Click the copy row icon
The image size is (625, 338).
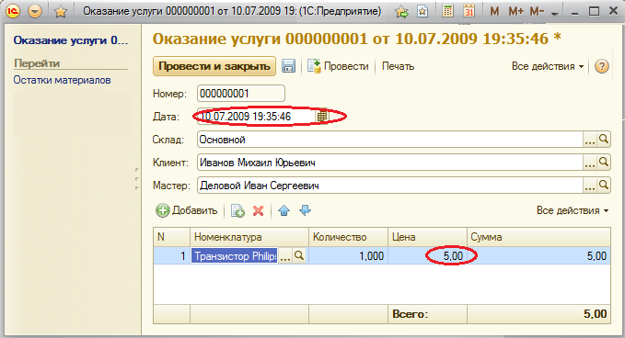click(237, 210)
